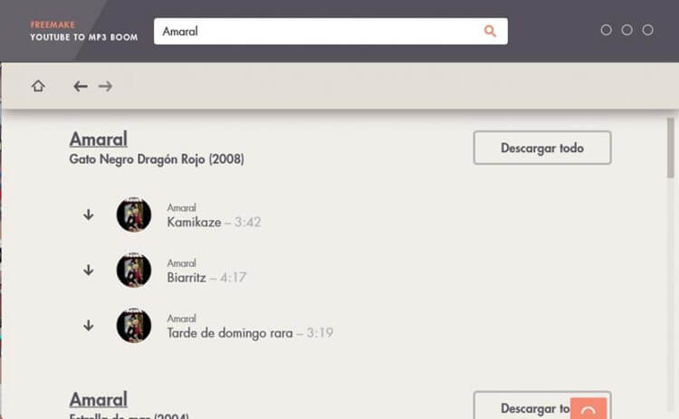Click Descargar todo for Gato Negro album

coord(542,148)
